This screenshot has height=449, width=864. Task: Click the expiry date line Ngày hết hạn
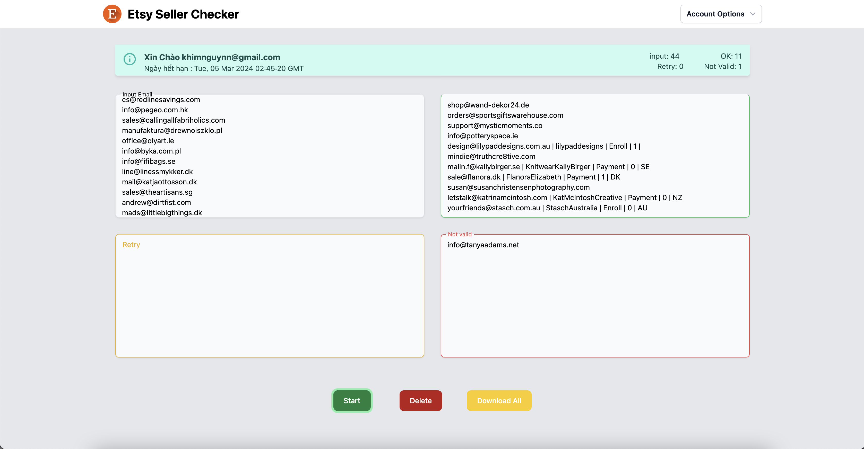[224, 68]
